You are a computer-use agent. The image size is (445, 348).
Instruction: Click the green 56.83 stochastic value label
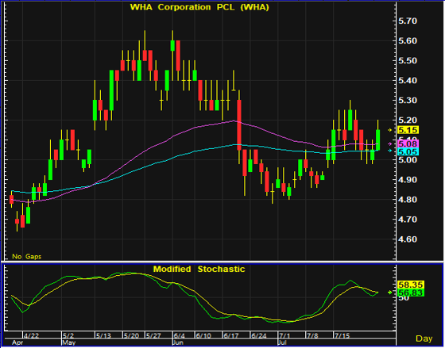click(411, 293)
